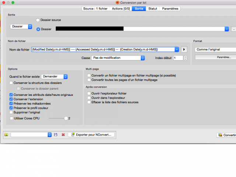The height and width of the screenshot is (177, 236).
Task: Uncheck Conserver l'extension
Action: [11, 99]
